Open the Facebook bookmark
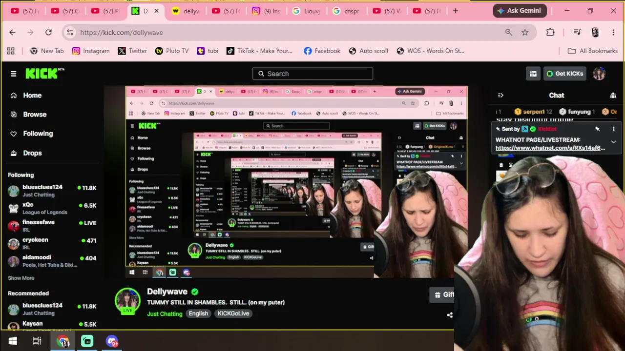 (x=322, y=51)
